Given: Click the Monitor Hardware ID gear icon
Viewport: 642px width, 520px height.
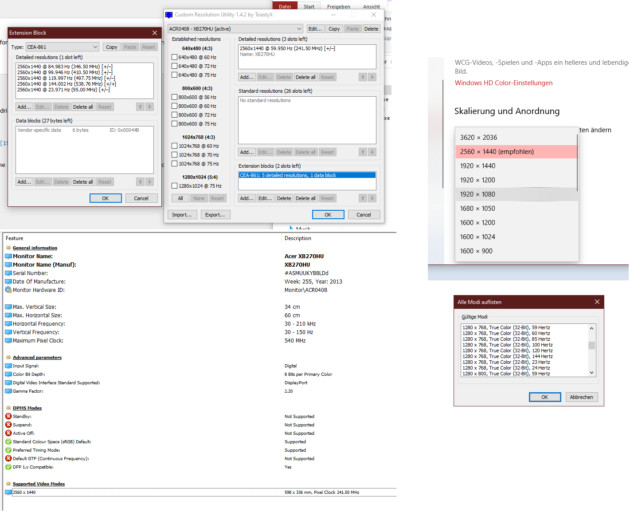Looking at the screenshot, I should pyautogui.click(x=8, y=290).
